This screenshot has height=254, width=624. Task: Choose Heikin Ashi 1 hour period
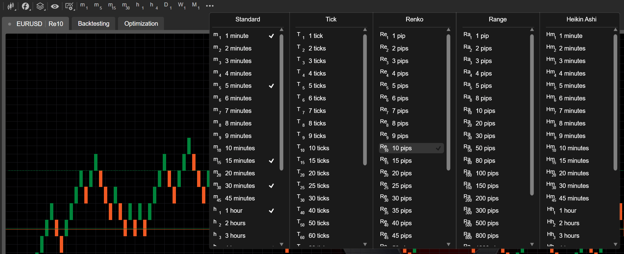578,211
